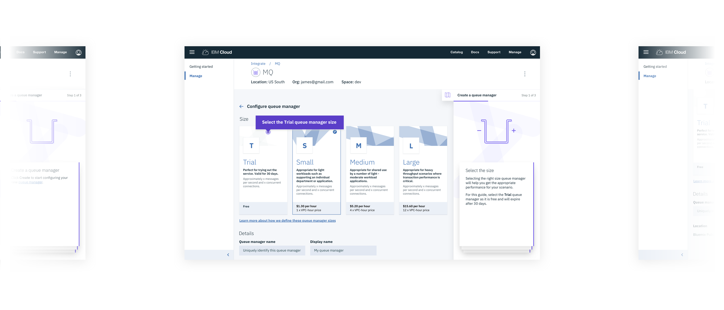
Task: Click the Free price label on Trial card
Action: pos(246,206)
